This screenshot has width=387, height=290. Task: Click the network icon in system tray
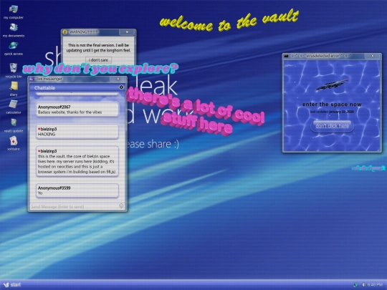355,285
